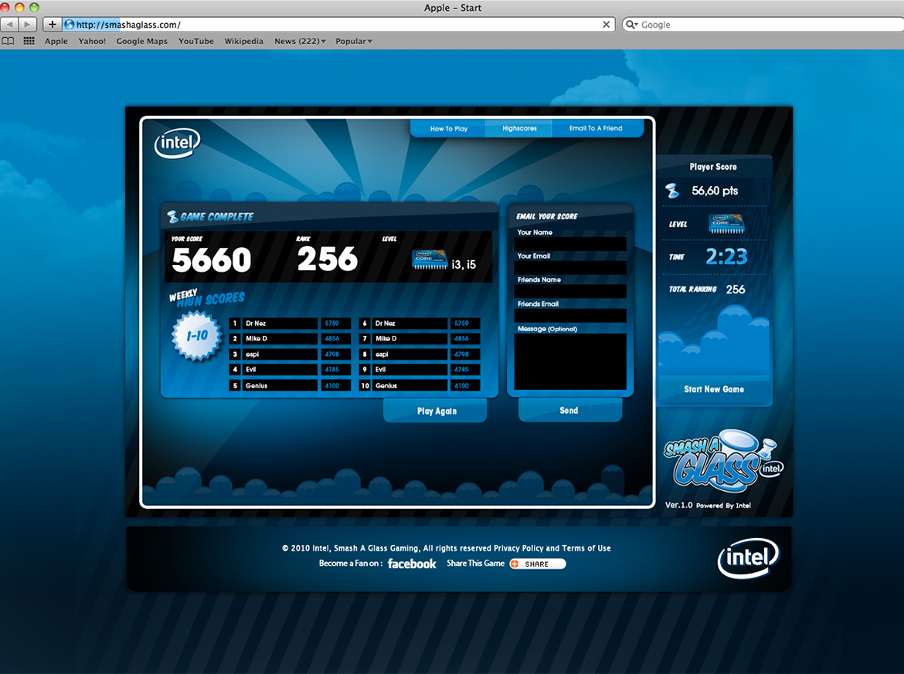The height and width of the screenshot is (674, 904).
Task: Click the Share widget in the footer
Action: point(537,564)
